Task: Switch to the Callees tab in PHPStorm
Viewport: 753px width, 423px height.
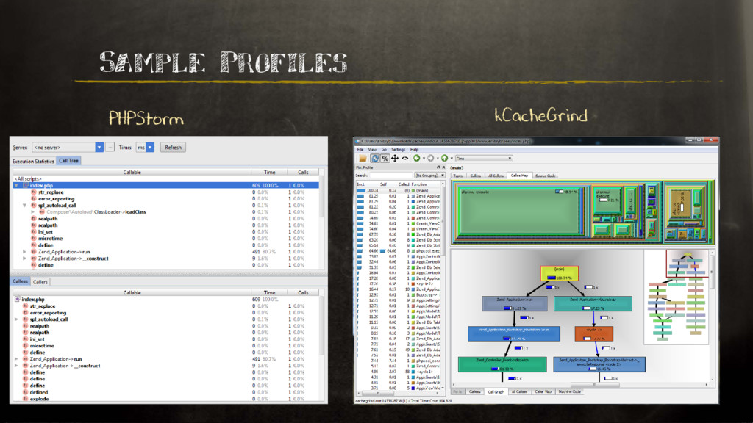Action: click(20, 281)
